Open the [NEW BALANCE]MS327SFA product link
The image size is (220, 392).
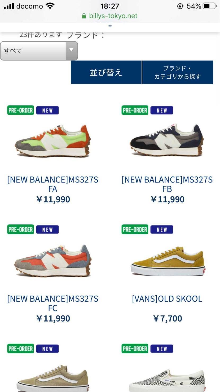click(53, 184)
